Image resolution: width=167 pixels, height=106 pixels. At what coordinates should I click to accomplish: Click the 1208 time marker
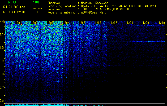pos(130,23)
